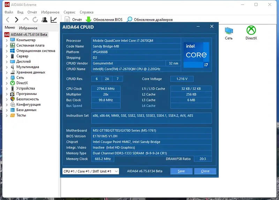The image size is (279, 200).
Task: Open the Сервис menu
Action: [69, 12]
